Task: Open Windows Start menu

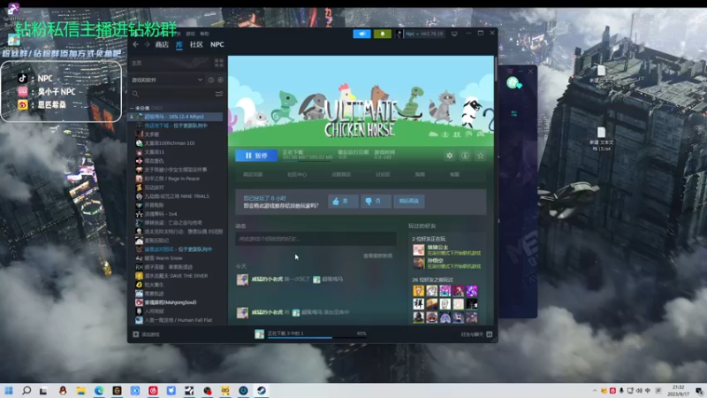Action: (9, 390)
